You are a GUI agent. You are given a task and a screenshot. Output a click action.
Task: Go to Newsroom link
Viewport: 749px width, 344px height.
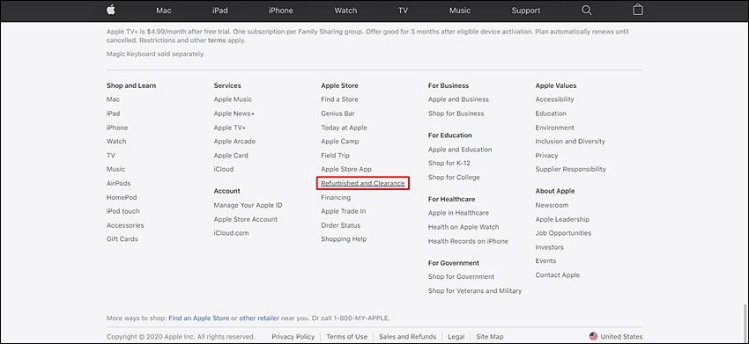click(552, 205)
